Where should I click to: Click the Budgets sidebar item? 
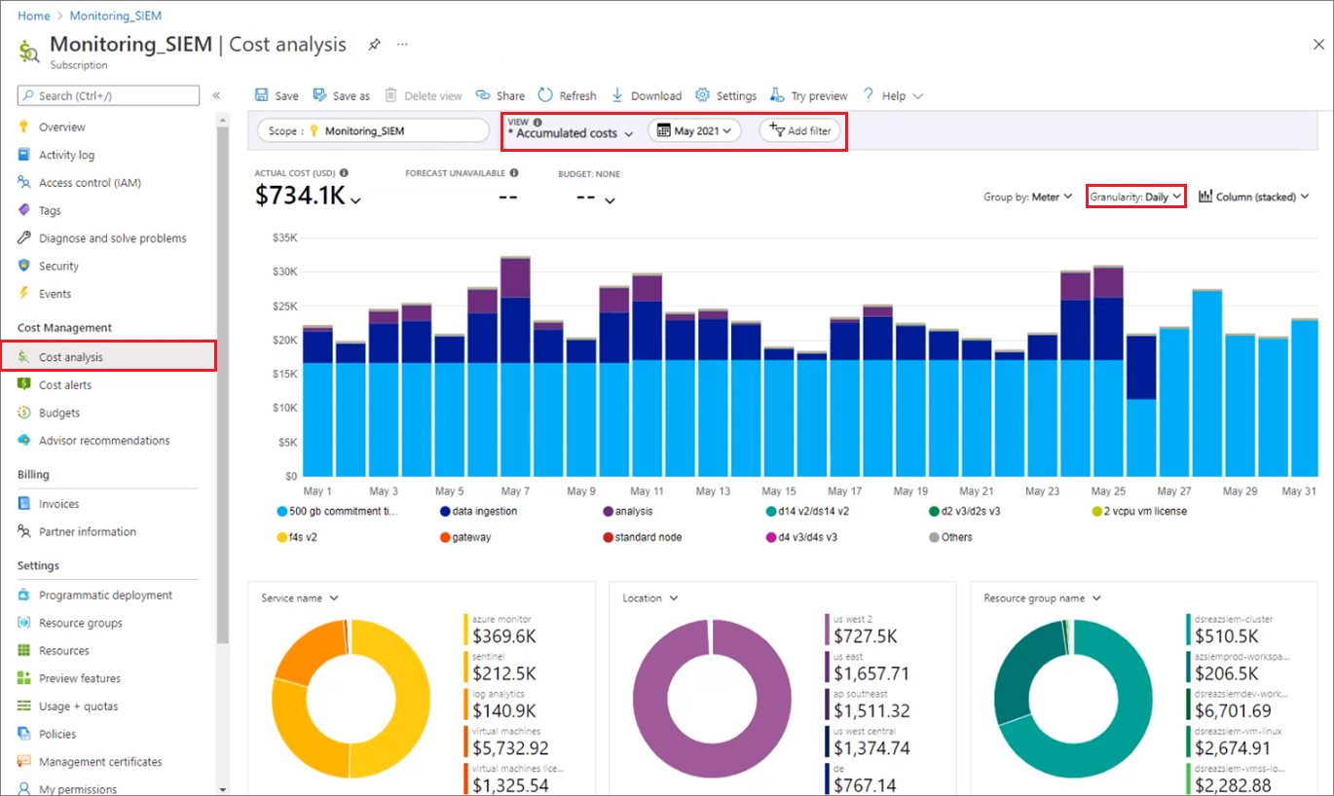click(x=61, y=412)
